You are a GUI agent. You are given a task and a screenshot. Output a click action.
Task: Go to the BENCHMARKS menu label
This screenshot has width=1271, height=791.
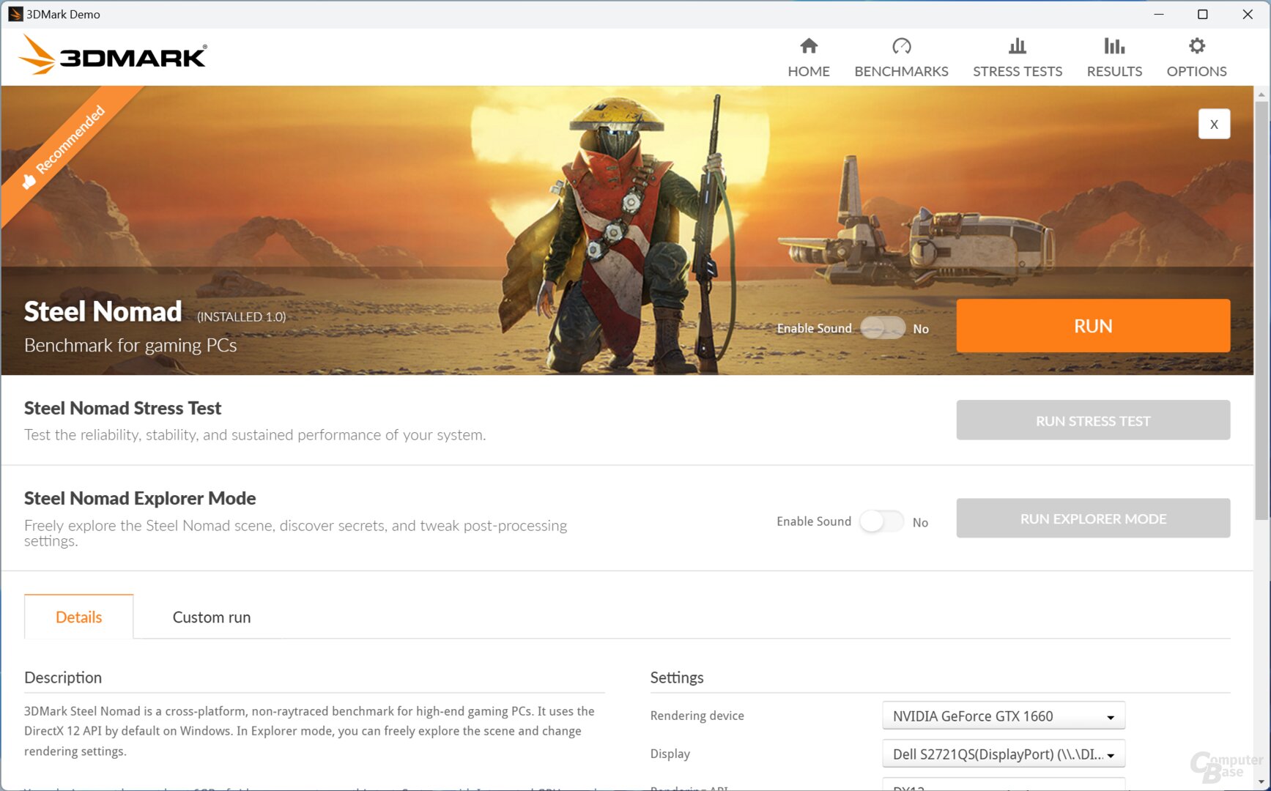point(901,71)
